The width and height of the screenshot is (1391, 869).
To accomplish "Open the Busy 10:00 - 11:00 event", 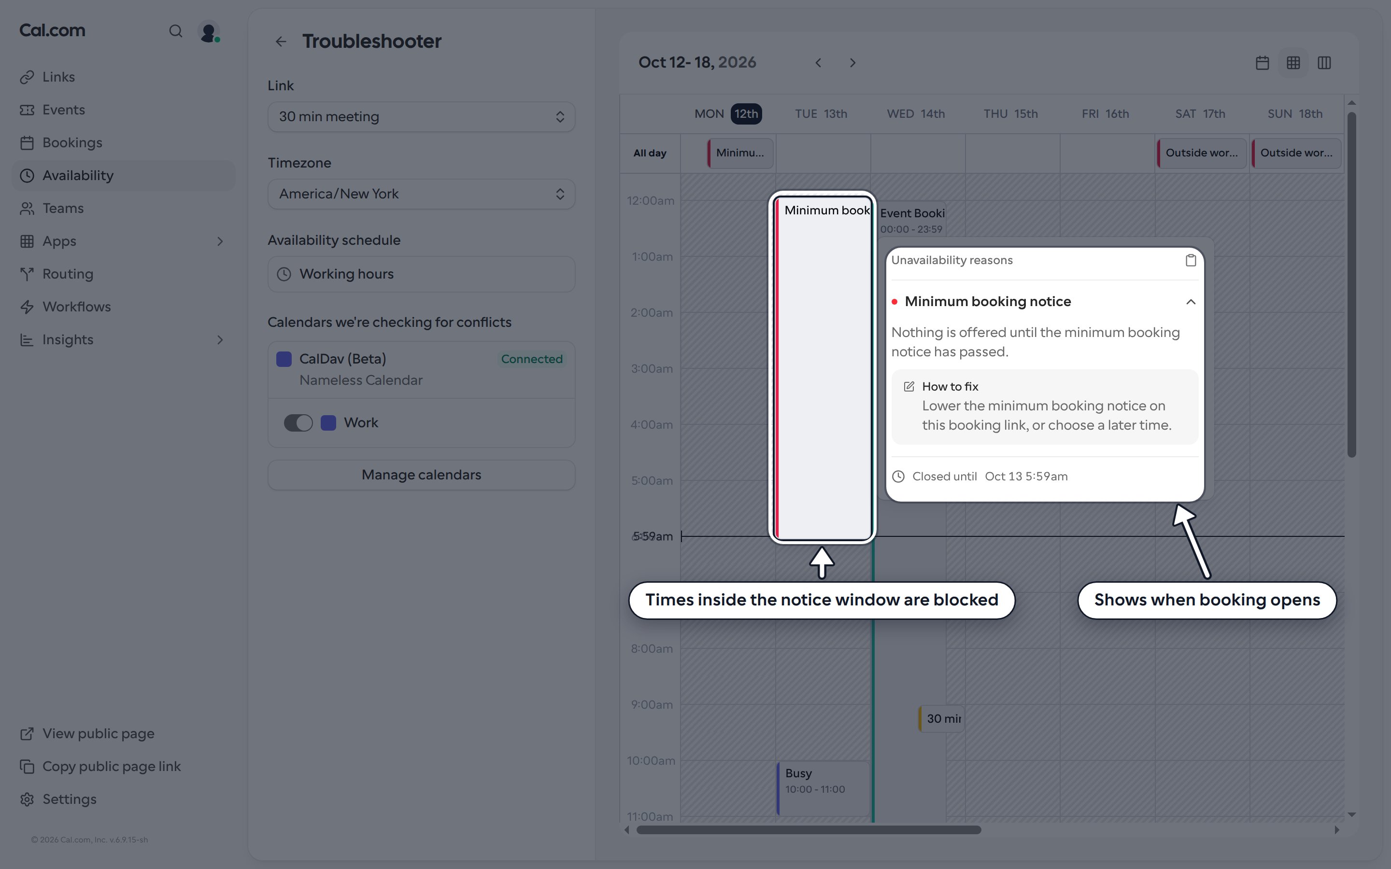I will point(823,788).
